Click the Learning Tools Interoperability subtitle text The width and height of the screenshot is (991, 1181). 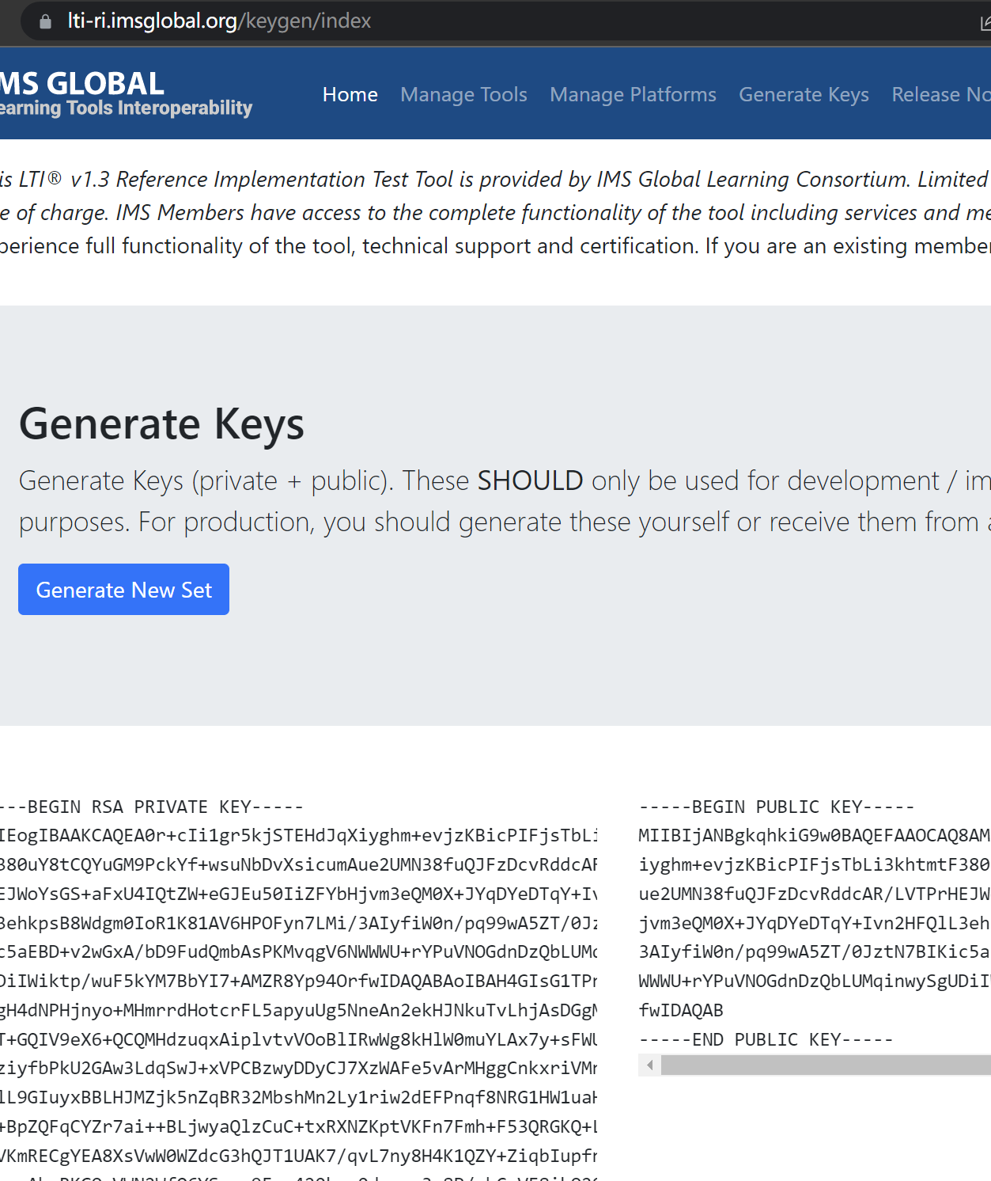[125, 108]
